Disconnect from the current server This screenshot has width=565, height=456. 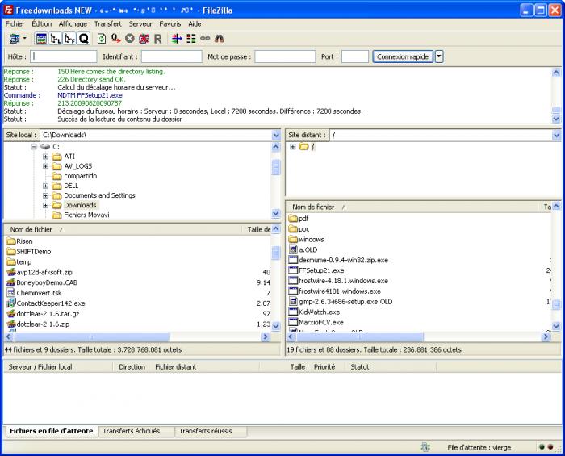[x=144, y=39]
